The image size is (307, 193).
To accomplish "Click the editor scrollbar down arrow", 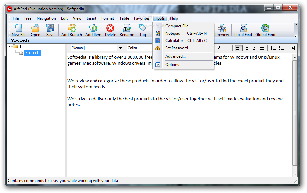I will coord(295,174).
